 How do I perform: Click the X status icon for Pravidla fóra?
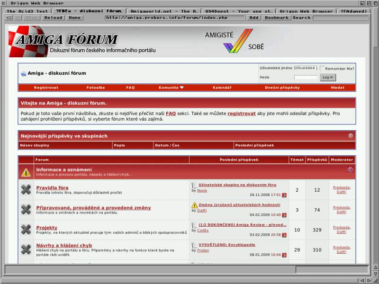26,190
